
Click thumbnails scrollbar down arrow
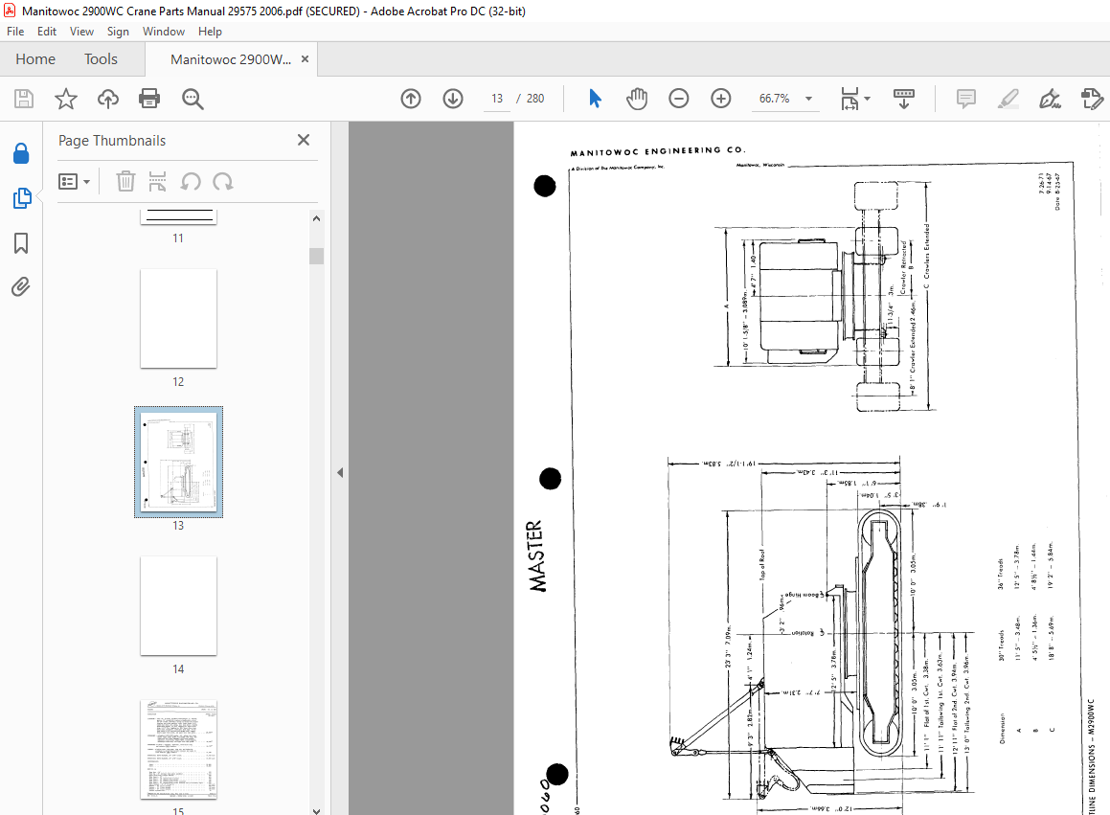[x=316, y=811]
